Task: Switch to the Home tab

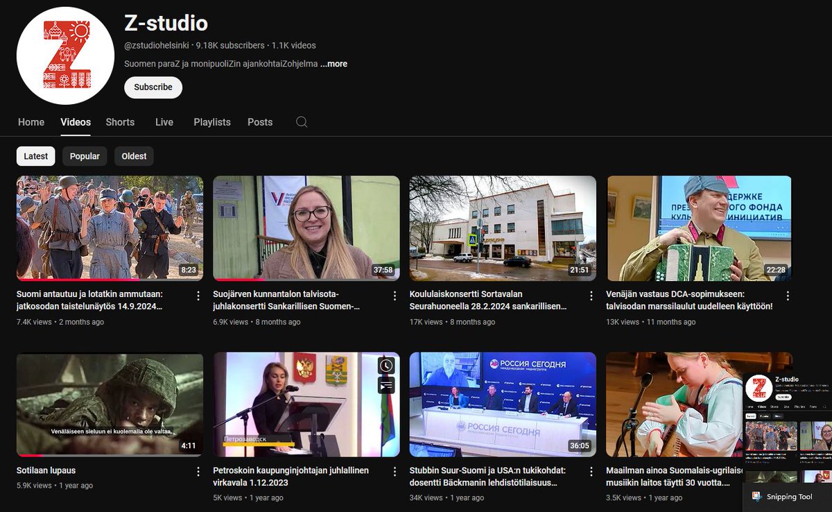Action: 31,122
